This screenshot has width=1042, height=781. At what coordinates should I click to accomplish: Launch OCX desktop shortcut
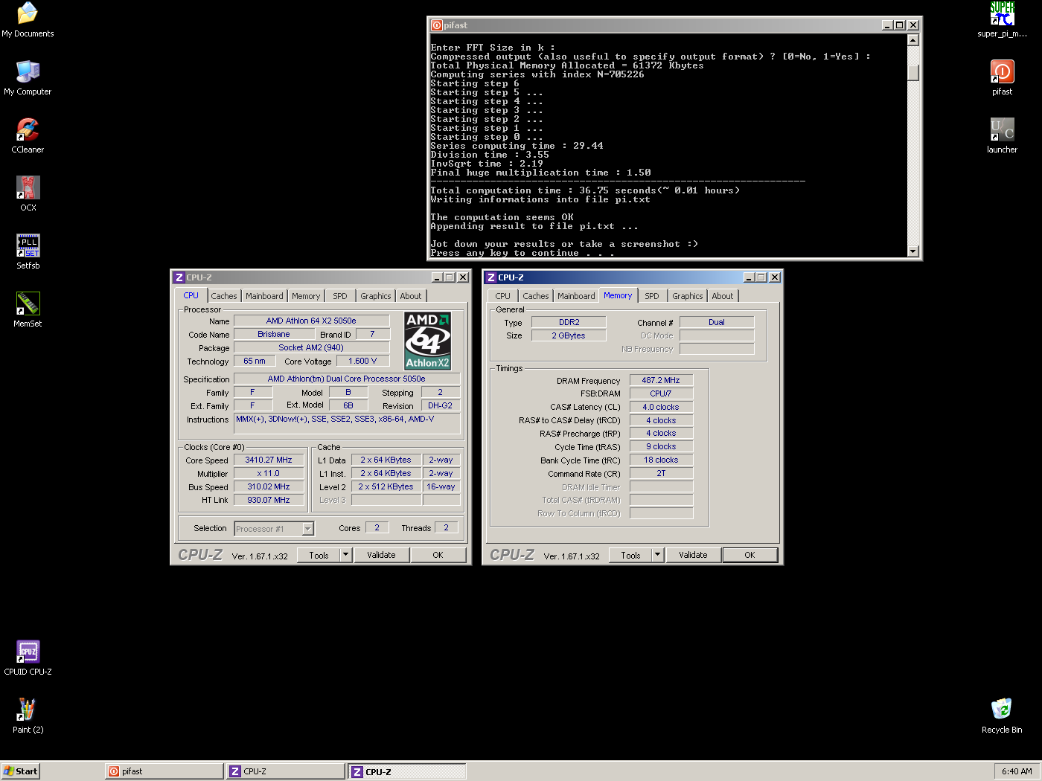tap(28, 193)
